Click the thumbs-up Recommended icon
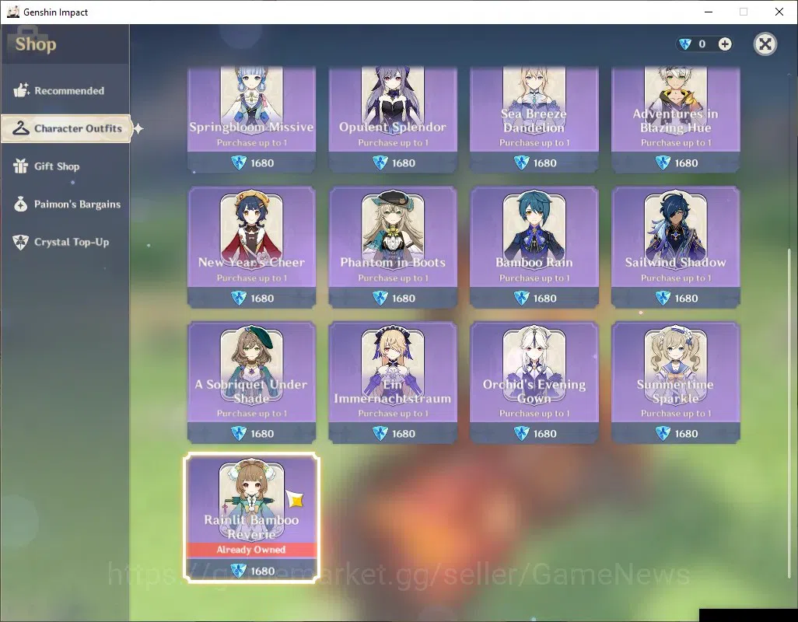This screenshot has height=622, width=798. [21, 90]
